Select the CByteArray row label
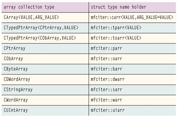The width and height of the screenshot is (177, 116). tap(16, 69)
